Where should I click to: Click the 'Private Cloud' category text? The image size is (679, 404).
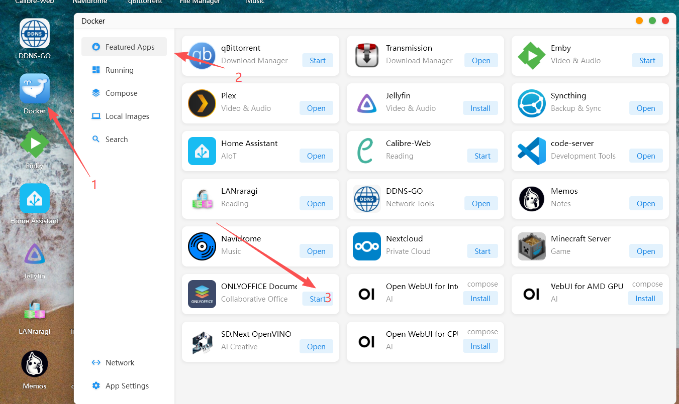coord(408,251)
